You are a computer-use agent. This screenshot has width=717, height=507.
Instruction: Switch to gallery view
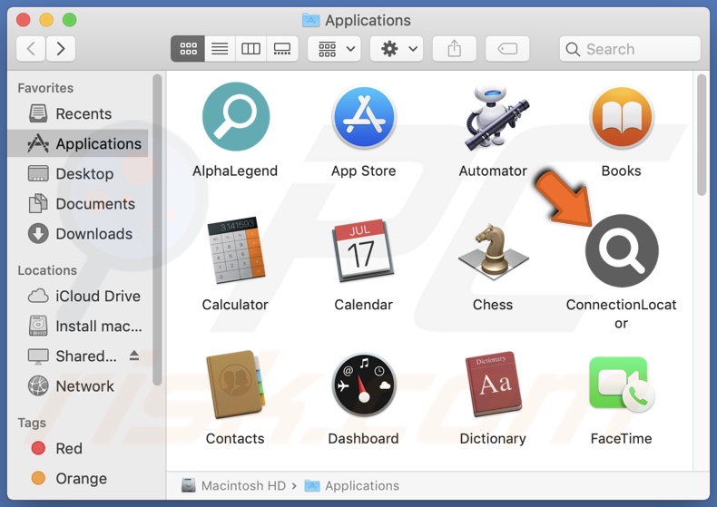(282, 48)
